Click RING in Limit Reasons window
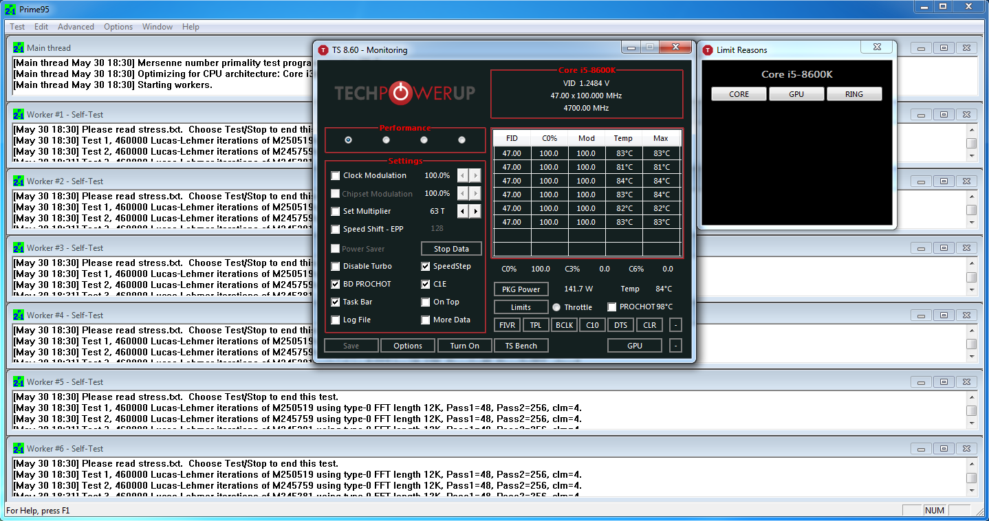Screen dimensions: 989x521 (854, 94)
